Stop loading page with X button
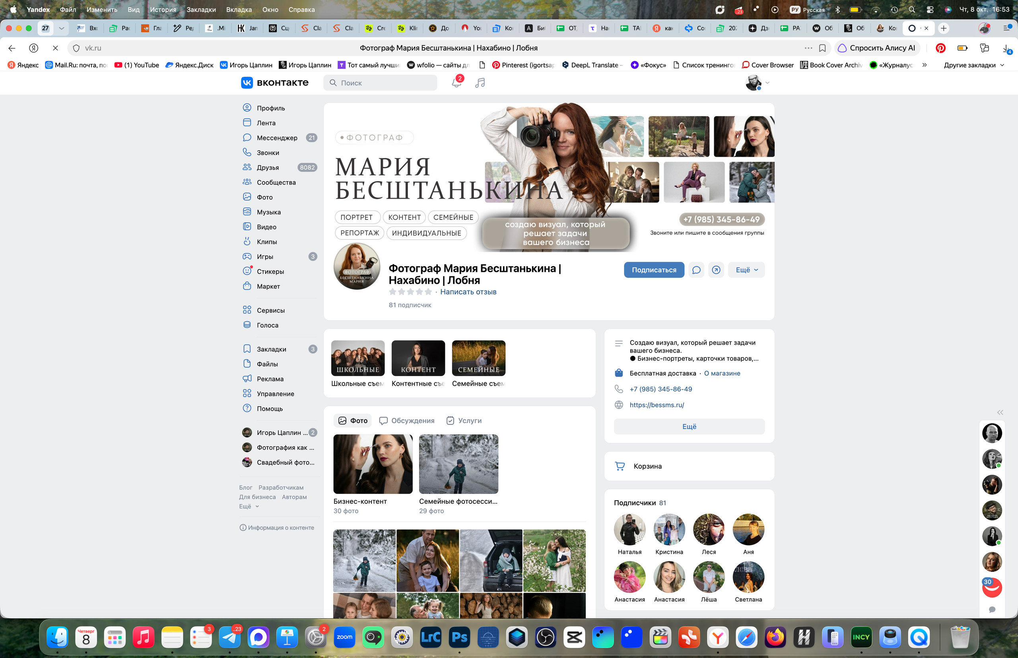 55,48
